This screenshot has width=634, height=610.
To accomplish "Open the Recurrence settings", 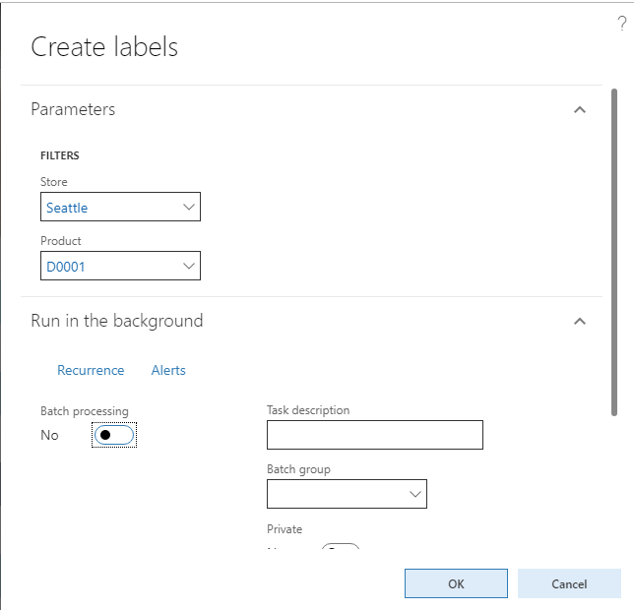I will [x=91, y=371].
